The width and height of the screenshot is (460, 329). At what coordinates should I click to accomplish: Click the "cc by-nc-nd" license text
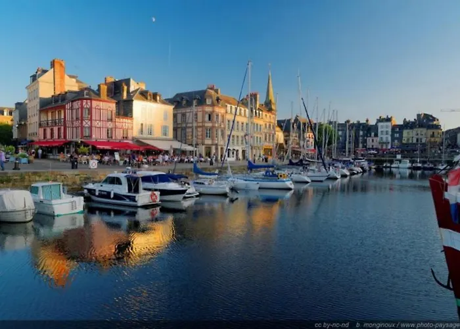pyautogui.click(x=333, y=324)
